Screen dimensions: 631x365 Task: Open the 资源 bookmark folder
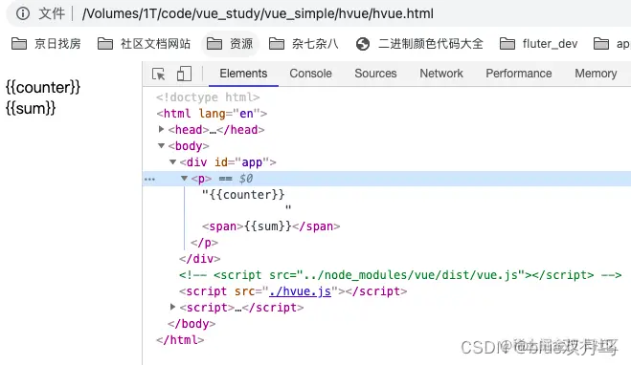(230, 44)
